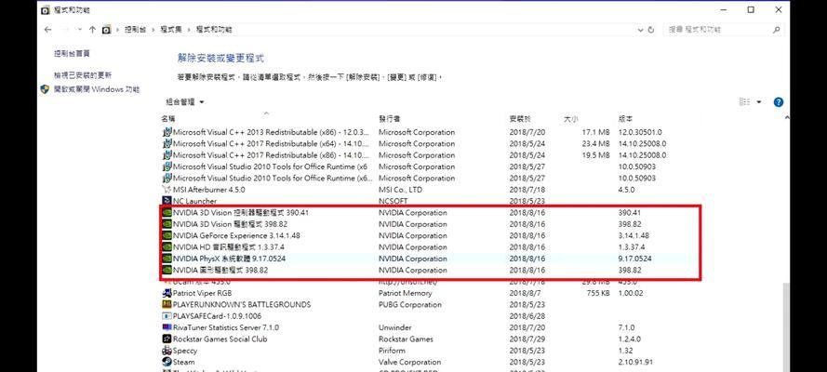Click icon of NVIDIA 圖形驅動程式 398.82 row
The width and height of the screenshot is (827, 372).
[x=167, y=271]
